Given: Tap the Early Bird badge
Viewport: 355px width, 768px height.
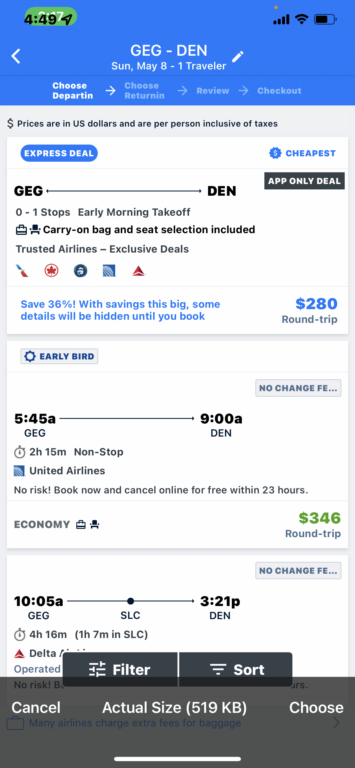Looking at the screenshot, I should coord(59,356).
